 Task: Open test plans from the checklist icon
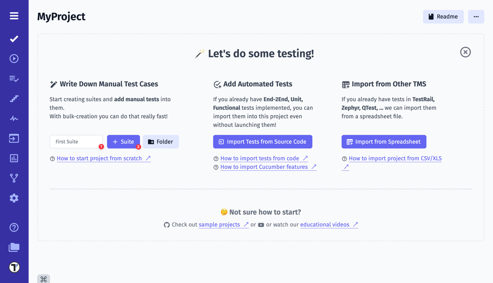tap(14, 79)
